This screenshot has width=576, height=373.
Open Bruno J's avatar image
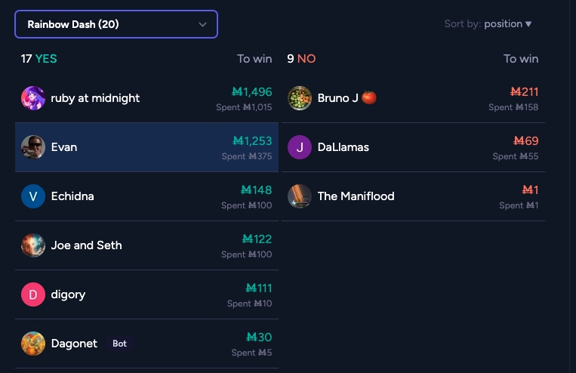point(300,98)
